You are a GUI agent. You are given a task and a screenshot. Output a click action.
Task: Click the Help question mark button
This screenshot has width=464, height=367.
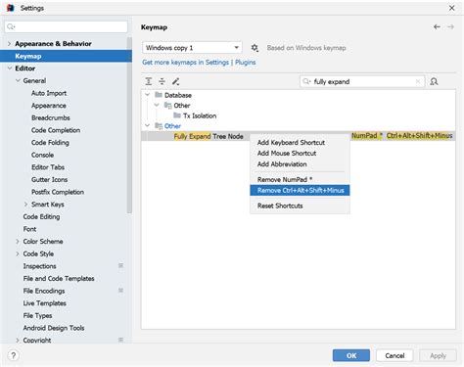(14, 355)
